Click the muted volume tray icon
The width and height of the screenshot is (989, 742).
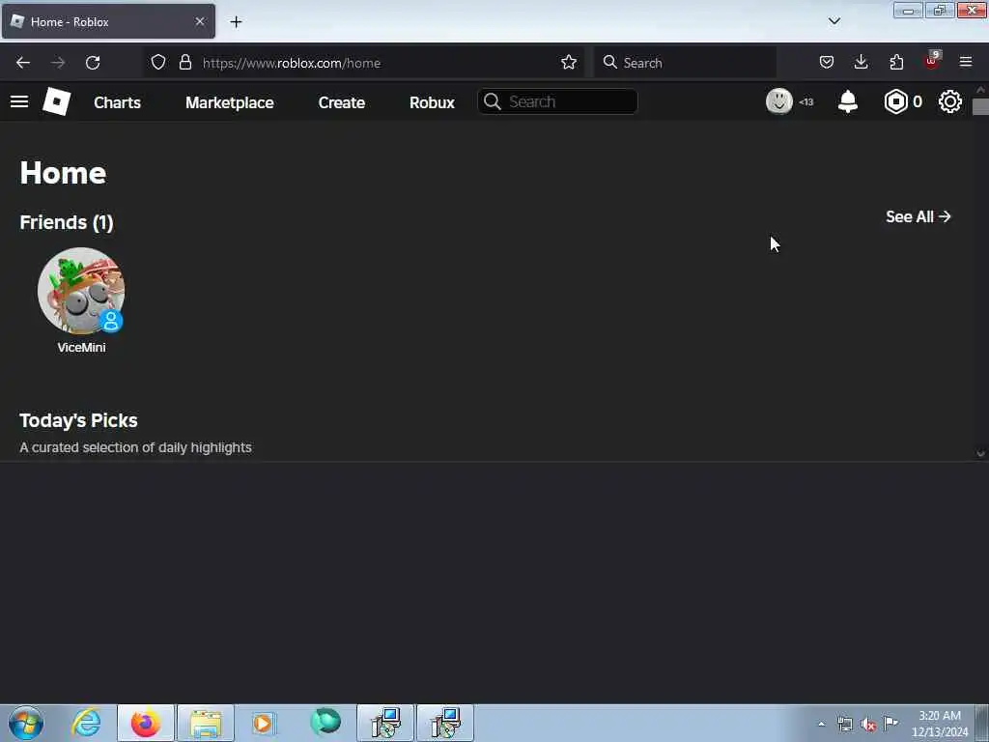[x=868, y=725]
